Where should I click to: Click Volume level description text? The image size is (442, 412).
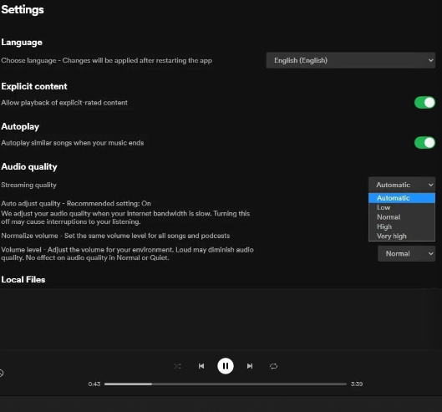(x=127, y=253)
